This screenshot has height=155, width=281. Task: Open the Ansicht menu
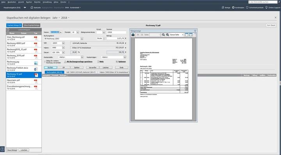point(21,2)
